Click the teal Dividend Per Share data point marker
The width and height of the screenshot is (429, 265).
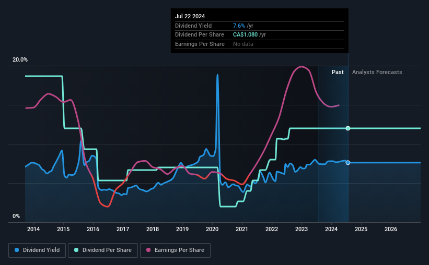(x=347, y=128)
